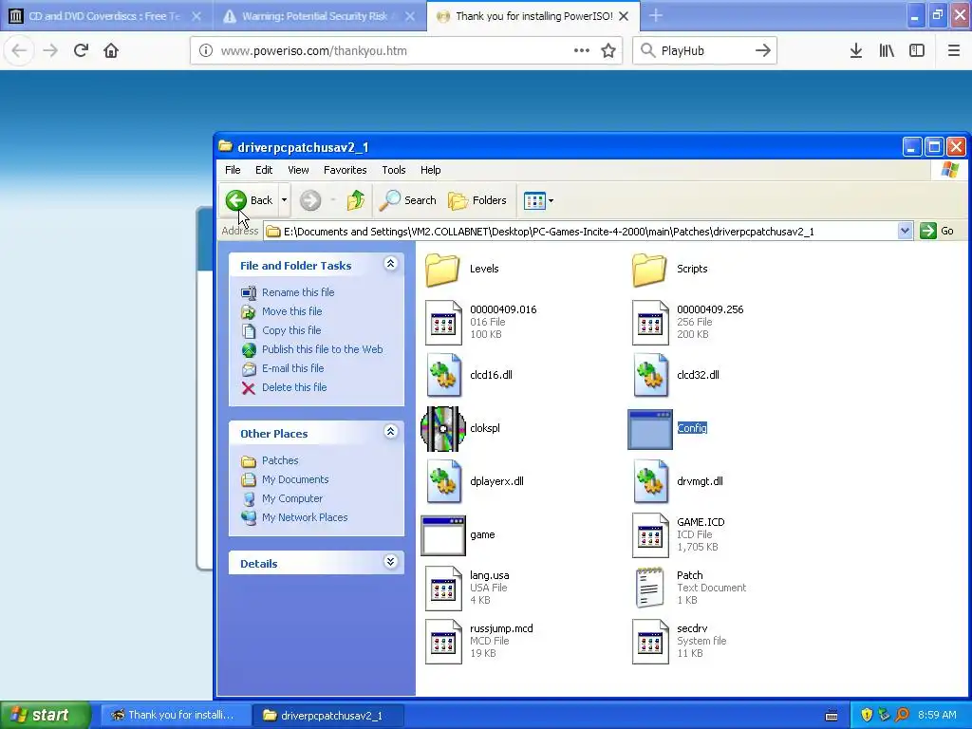Screen dimensions: 972x729
Task: Select the lang.usa file icon
Action: point(443,589)
